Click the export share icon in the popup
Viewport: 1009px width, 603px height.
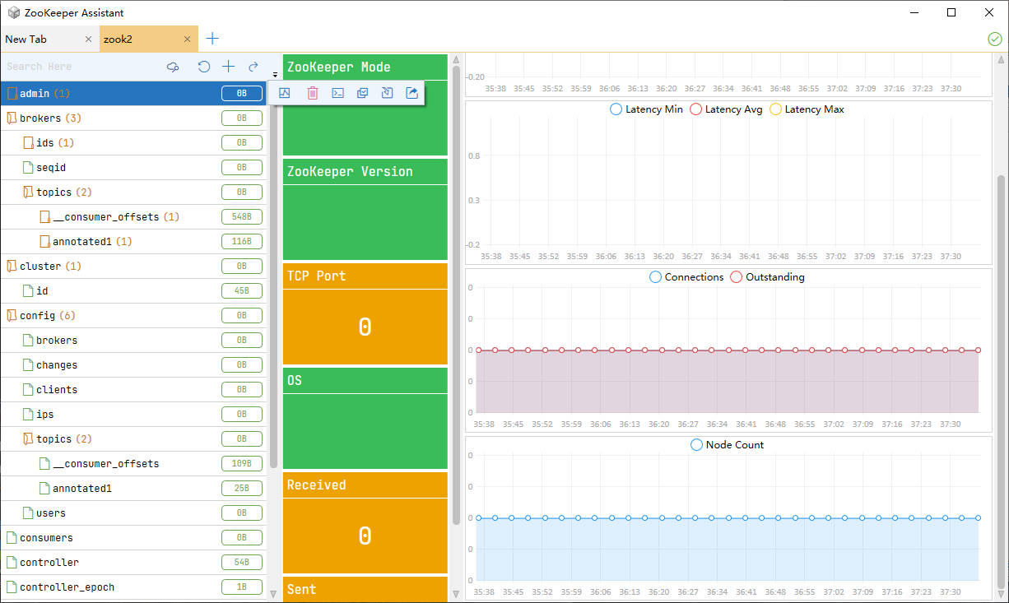coord(412,93)
